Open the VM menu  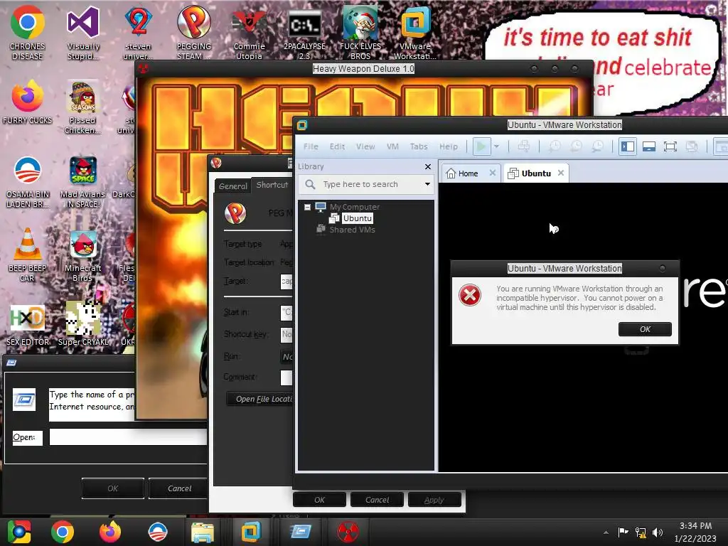(392, 146)
